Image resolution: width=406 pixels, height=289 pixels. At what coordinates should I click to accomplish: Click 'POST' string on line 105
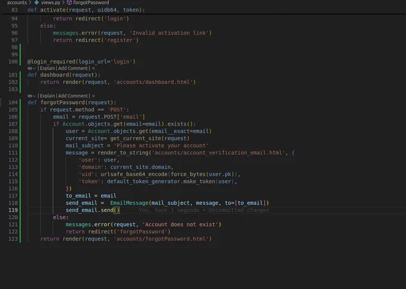coord(116,109)
